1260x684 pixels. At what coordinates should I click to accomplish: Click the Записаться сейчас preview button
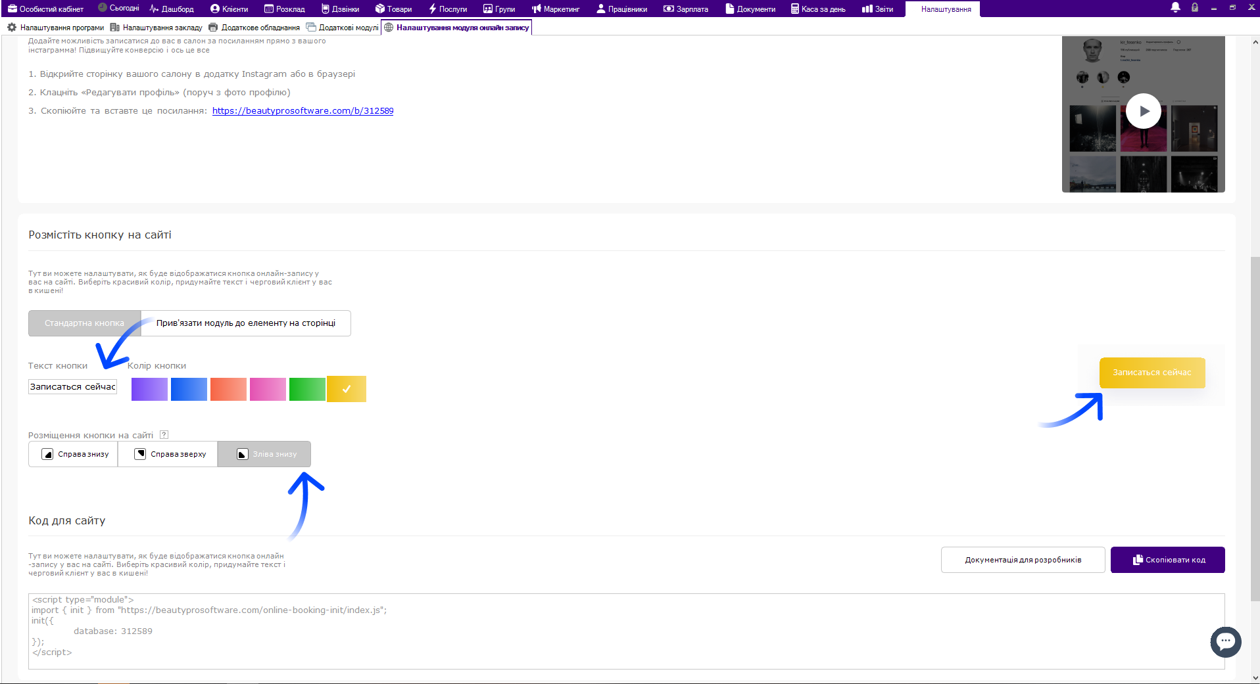1152,373
